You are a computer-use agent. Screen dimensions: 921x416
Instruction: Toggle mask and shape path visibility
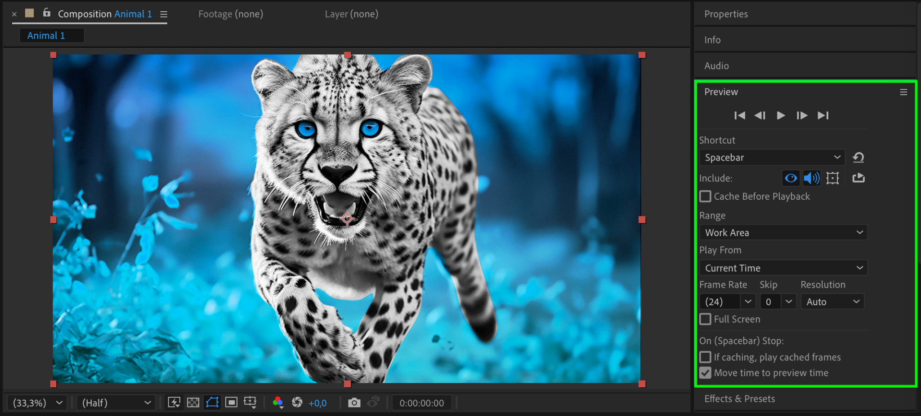click(x=212, y=403)
